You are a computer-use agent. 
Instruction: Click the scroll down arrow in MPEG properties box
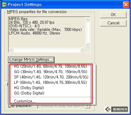(87, 45)
